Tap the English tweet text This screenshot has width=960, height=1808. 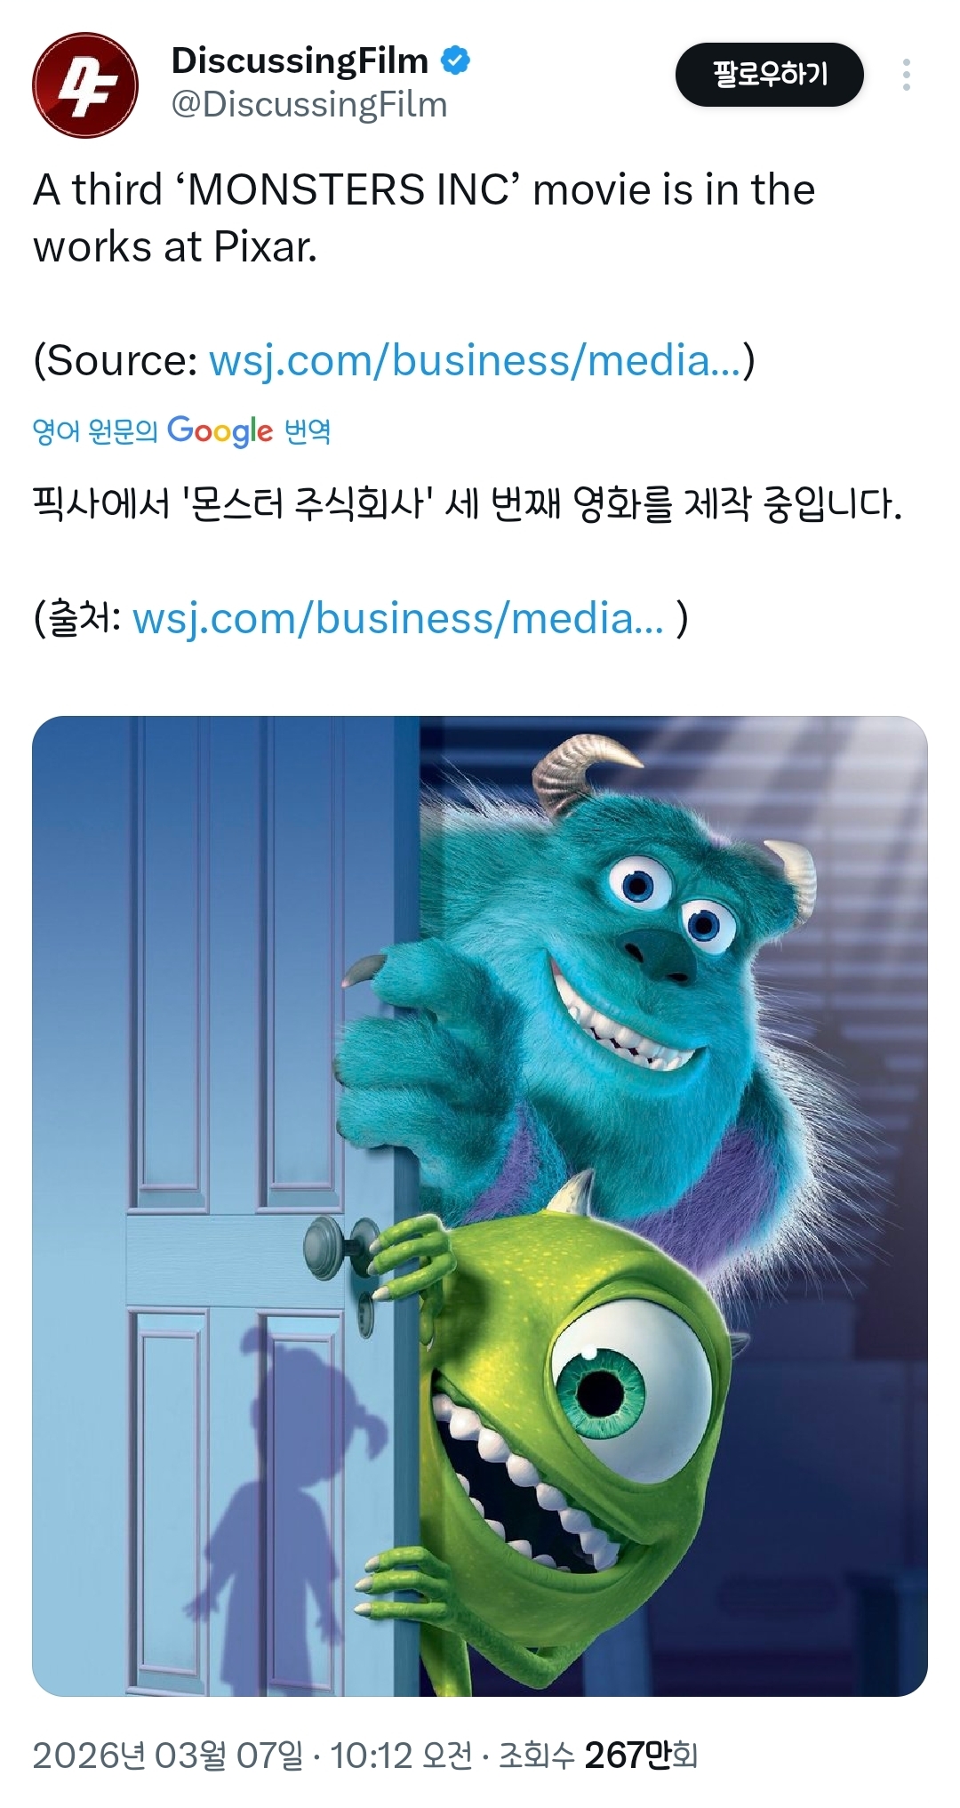[424, 218]
